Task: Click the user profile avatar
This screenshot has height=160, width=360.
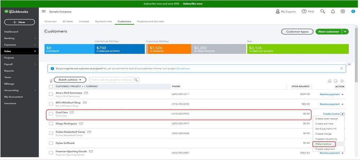Action: pyautogui.click(x=353, y=11)
